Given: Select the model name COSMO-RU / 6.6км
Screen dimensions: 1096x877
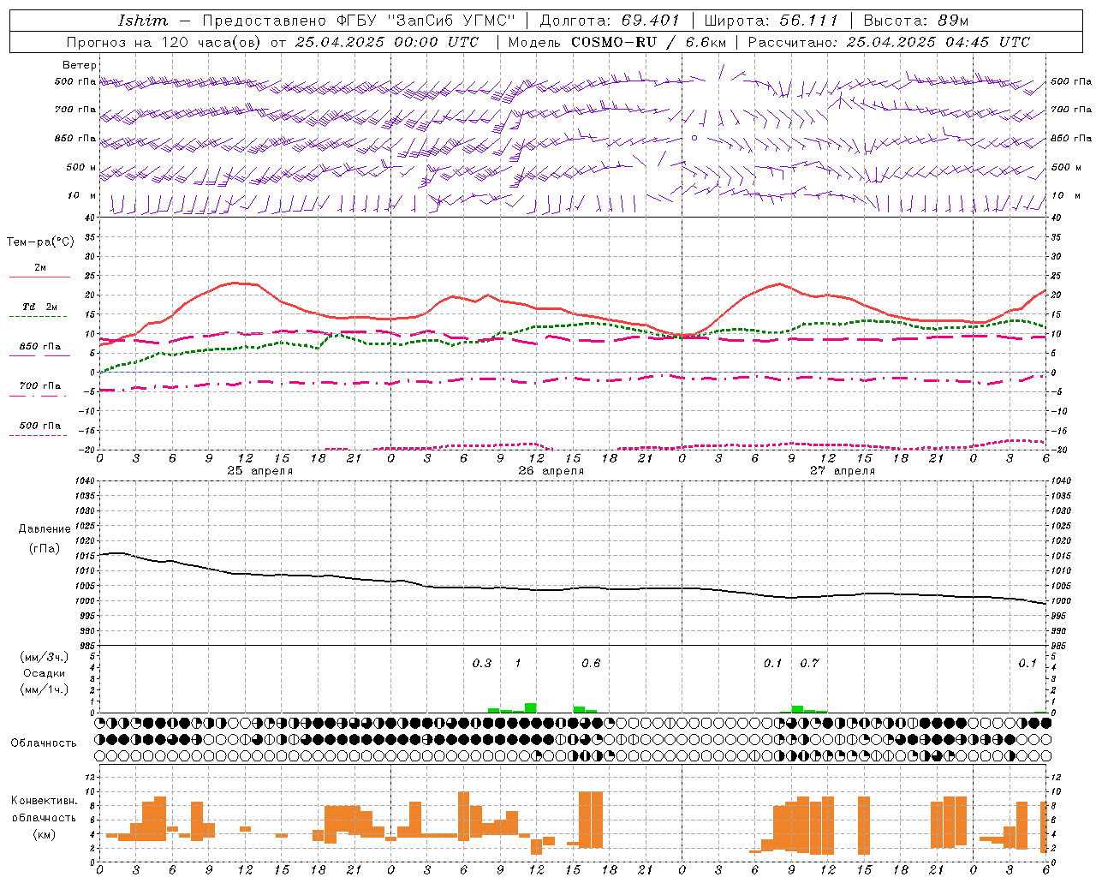Looking at the screenshot, I should tap(648, 42).
